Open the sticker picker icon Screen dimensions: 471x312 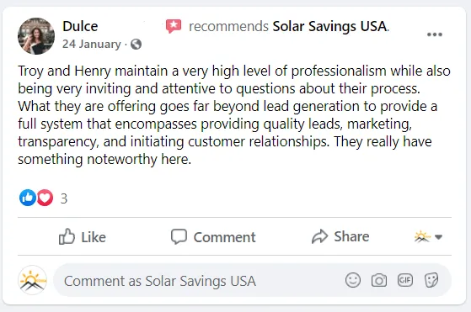(x=431, y=281)
